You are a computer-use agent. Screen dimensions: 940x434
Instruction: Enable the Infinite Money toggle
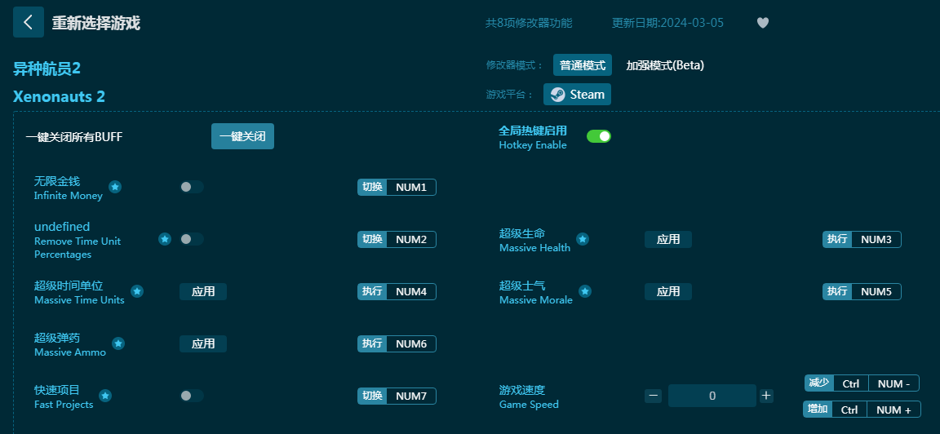tap(191, 187)
